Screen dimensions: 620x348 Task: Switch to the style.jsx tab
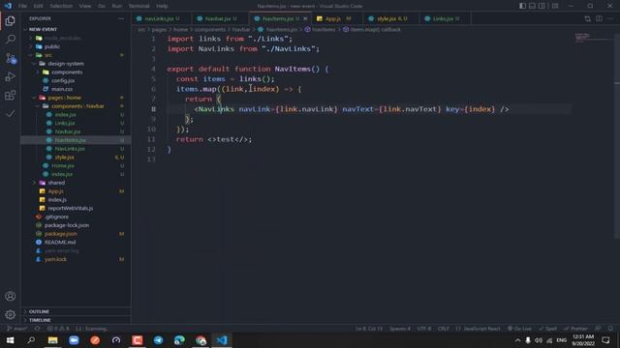(390, 18)
